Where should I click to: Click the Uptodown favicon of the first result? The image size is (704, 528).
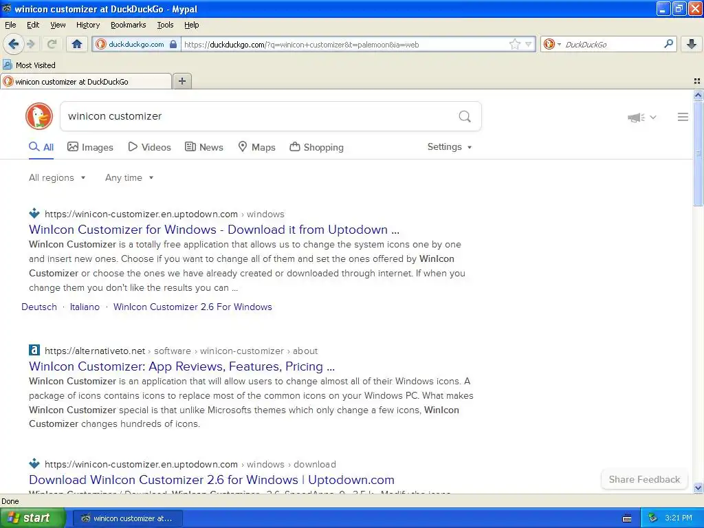click(34, 214)
